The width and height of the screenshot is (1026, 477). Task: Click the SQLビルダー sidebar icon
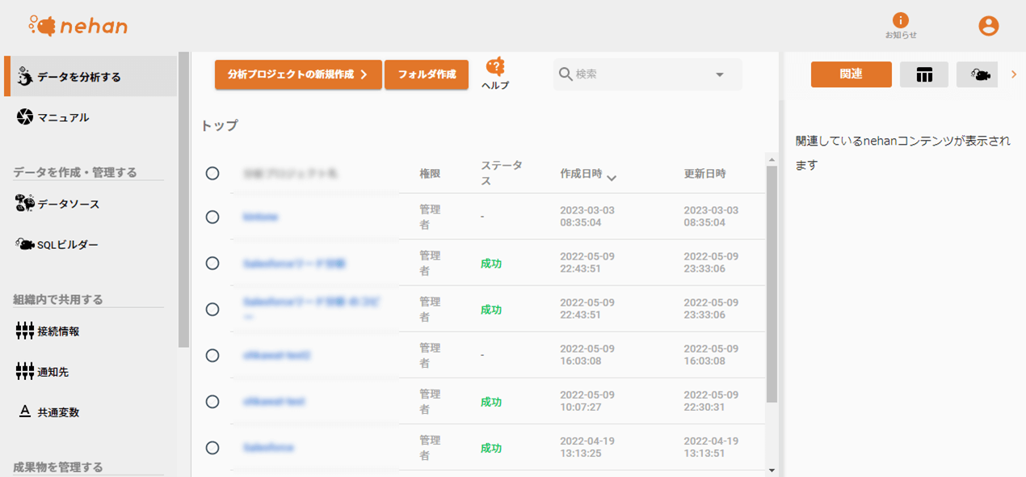25,244
